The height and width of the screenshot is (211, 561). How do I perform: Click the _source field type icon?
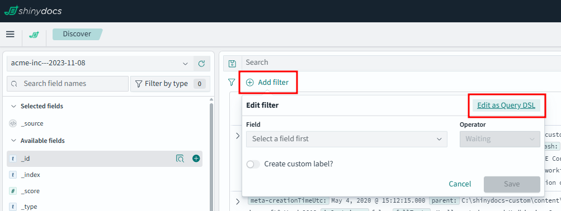pos(13,123)
